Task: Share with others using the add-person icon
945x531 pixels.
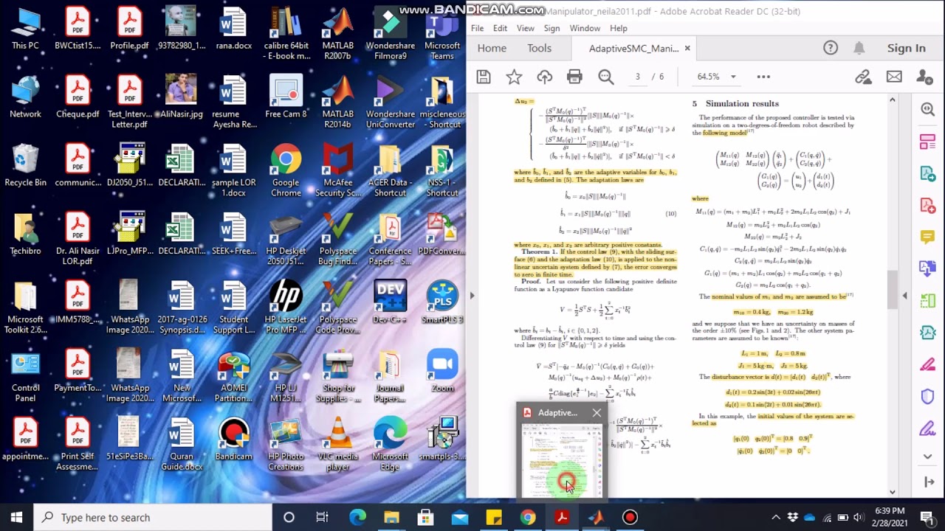Action: tap(924, 77)
